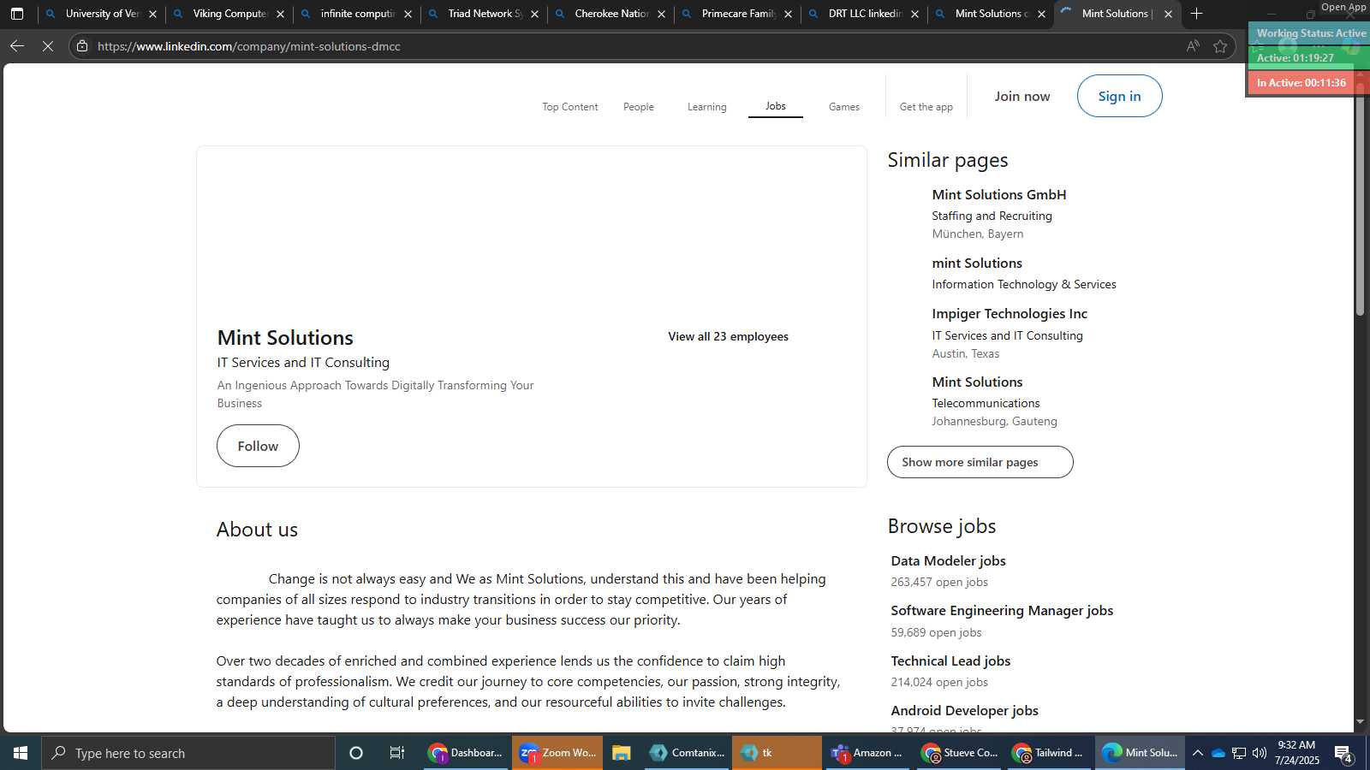Stop page loading with the X icon
Image resolution: width=1370 pixels, height=770 pixels.
pyautogui.click(x=48, y=46)
